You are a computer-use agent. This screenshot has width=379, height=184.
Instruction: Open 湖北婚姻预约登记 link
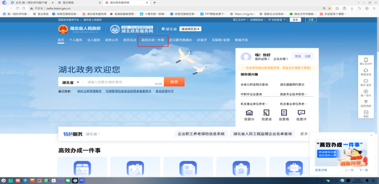[292, 84]
